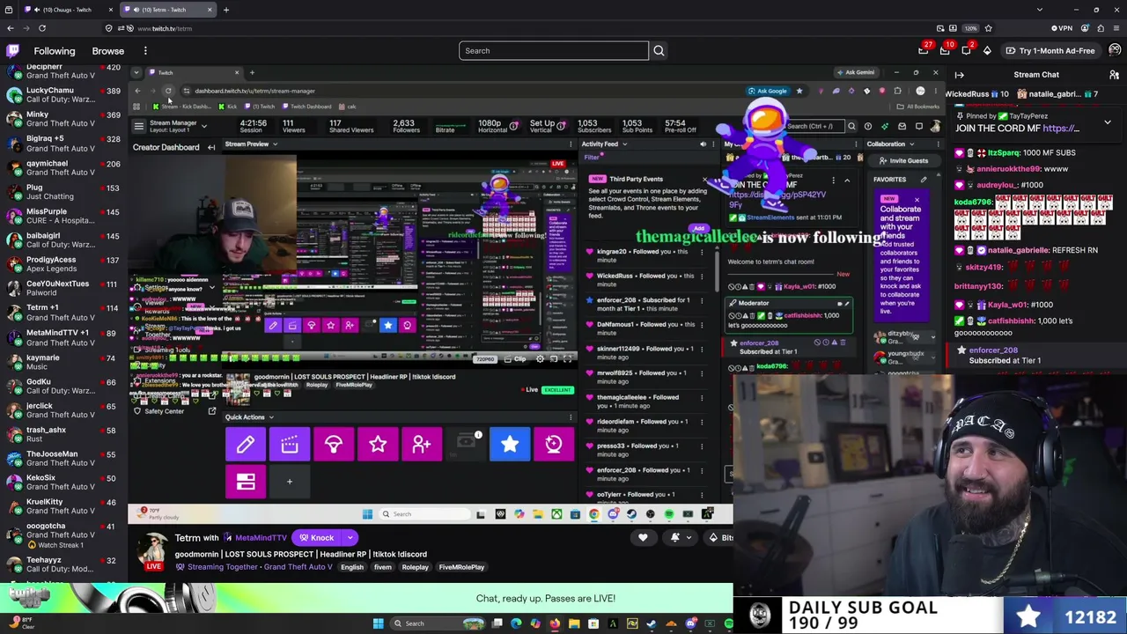
Task: Open MissPurple channel in sidebar
Action: 63,216
